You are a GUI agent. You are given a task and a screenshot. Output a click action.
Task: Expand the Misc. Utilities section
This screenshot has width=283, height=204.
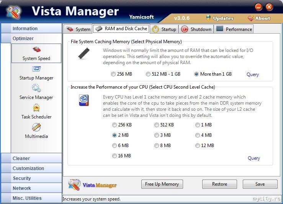pos(31,198)
